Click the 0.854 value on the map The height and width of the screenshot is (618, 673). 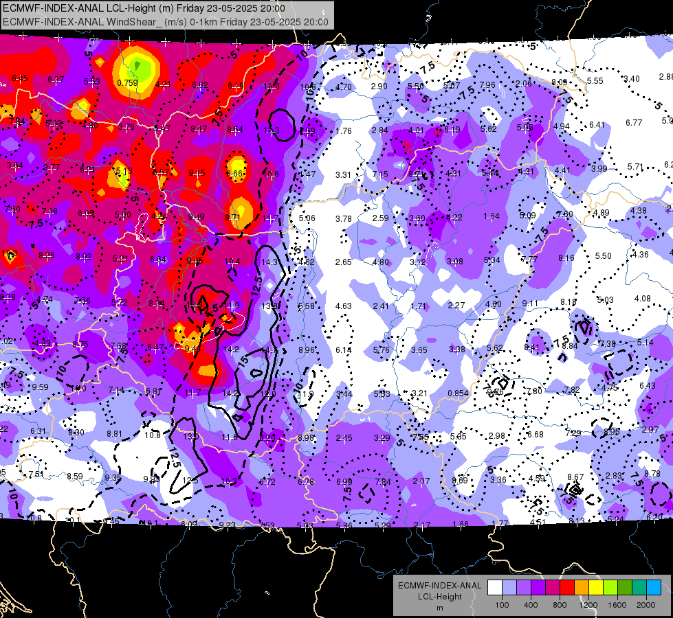(458, 393)
